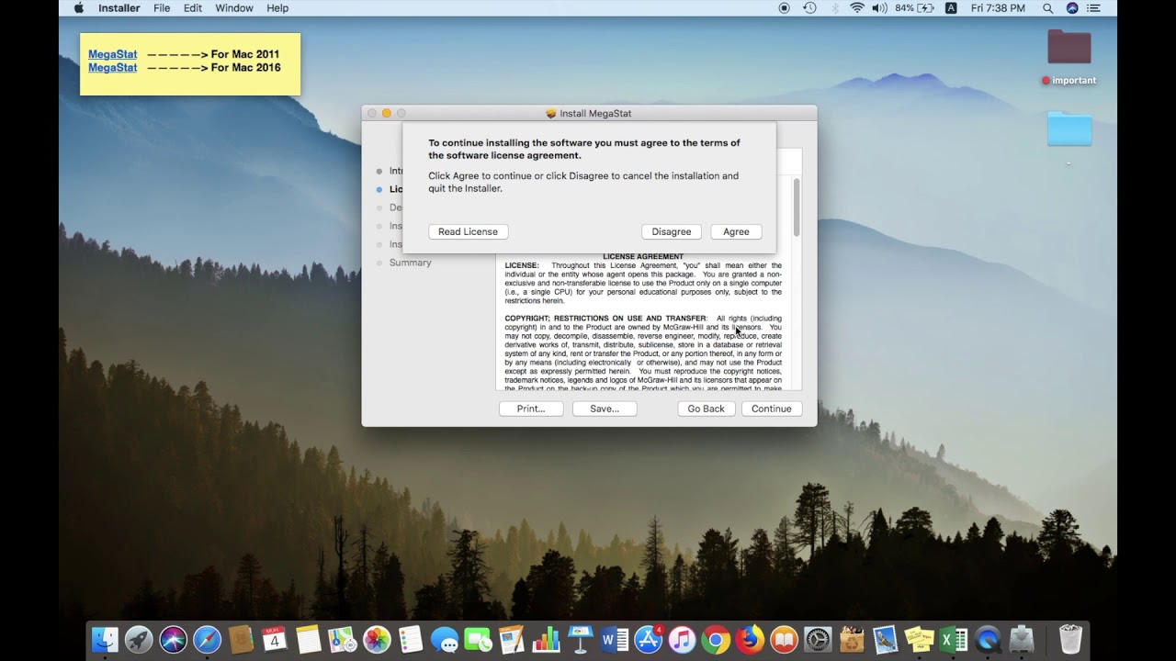Open iTunes music icon in dock

[682, 639]
